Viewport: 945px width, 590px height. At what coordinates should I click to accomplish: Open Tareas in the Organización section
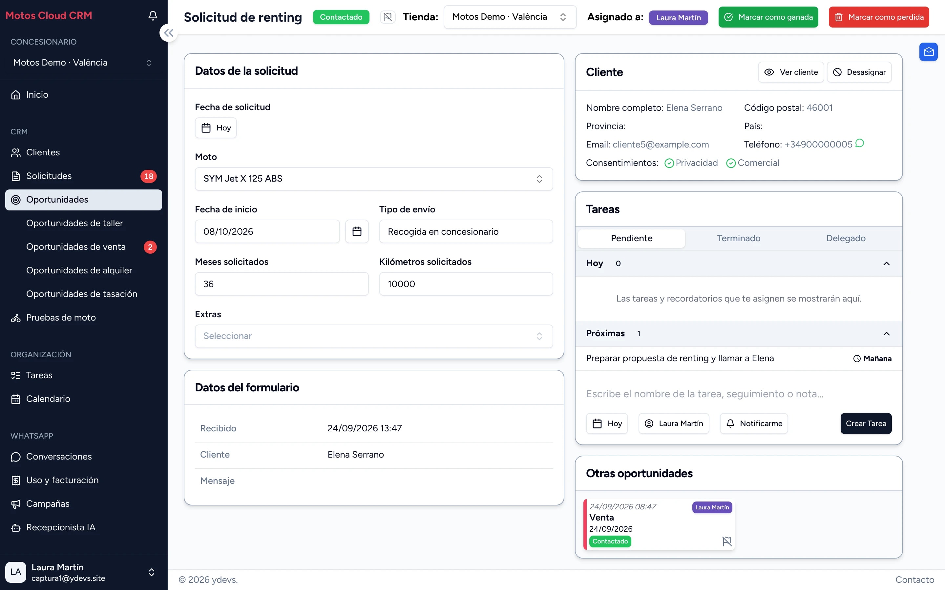pyautogui.click(x=84, y=375)
